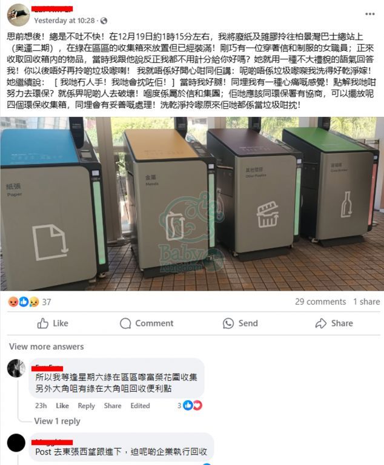Reply to the first comment
The height and width of the screenshot is (465, 384).
(87, 406)
